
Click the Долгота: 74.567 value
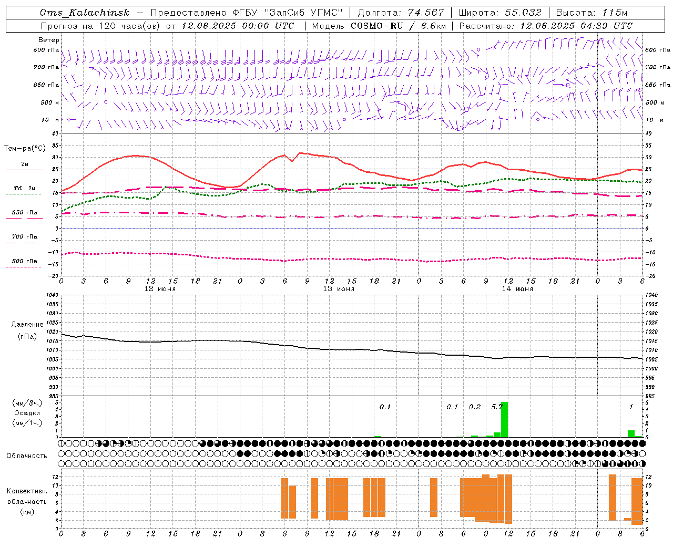tap(401, 13)
